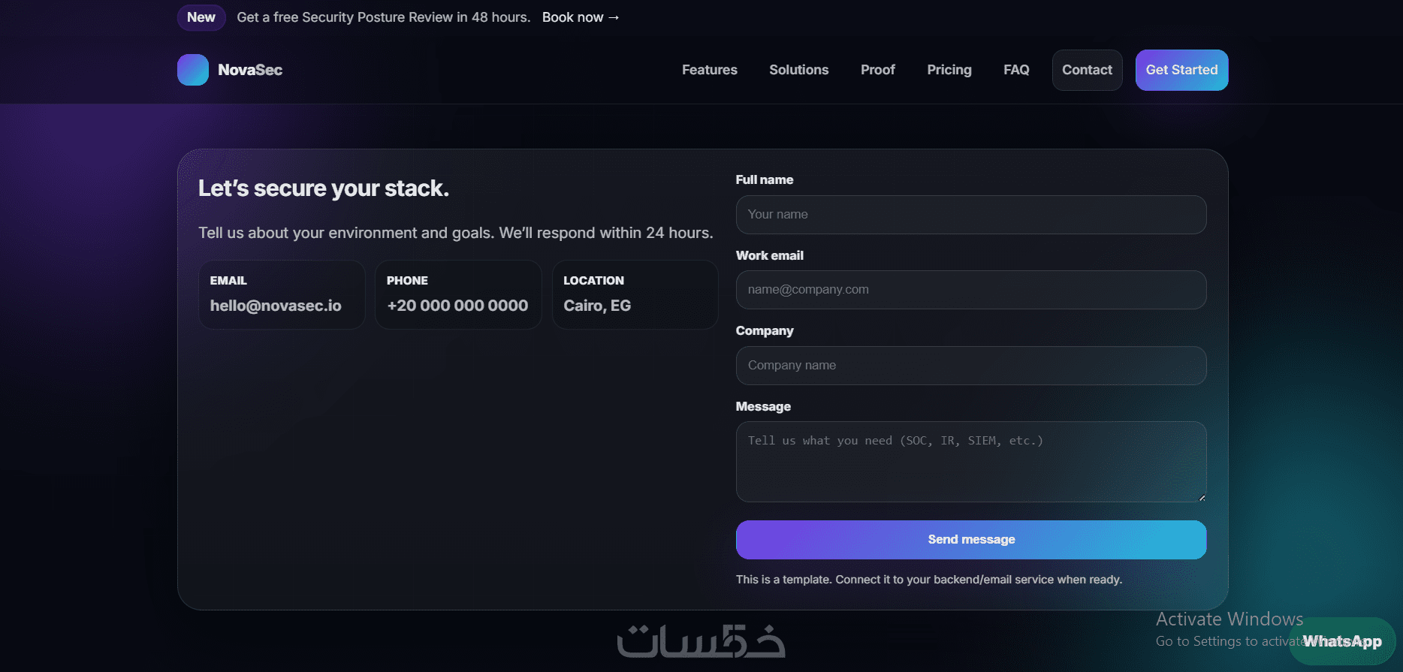Select the Company name input

pos(971,366)
